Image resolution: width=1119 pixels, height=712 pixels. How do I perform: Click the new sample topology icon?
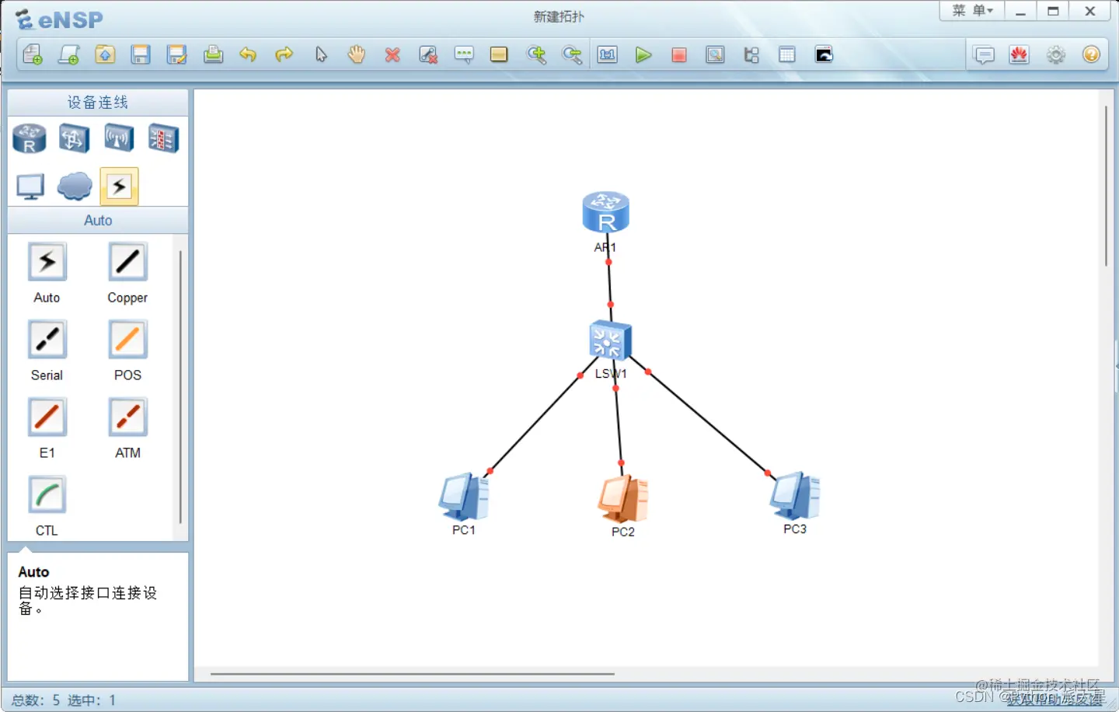tap(68, 54)
